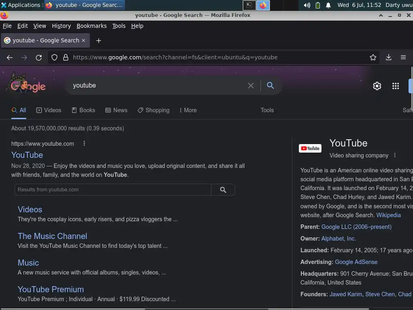
Task: Open the Google apps grid
Action: [396, 86]
